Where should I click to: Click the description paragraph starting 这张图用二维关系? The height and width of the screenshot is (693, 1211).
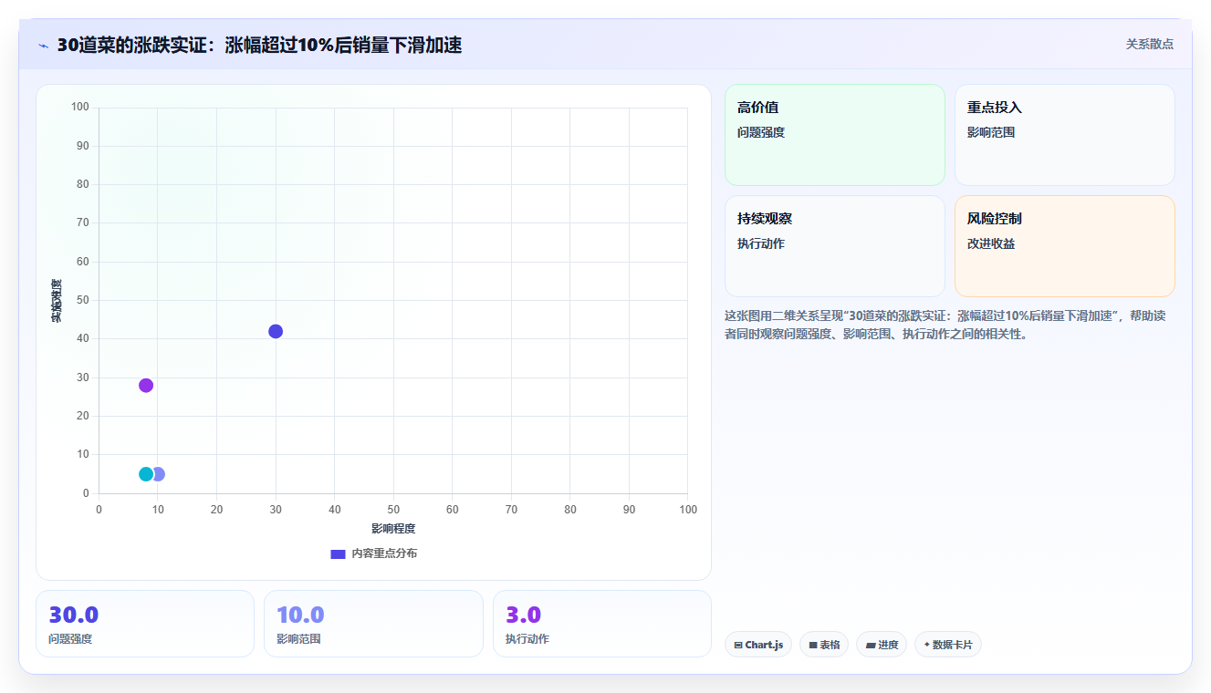point(945,325)
